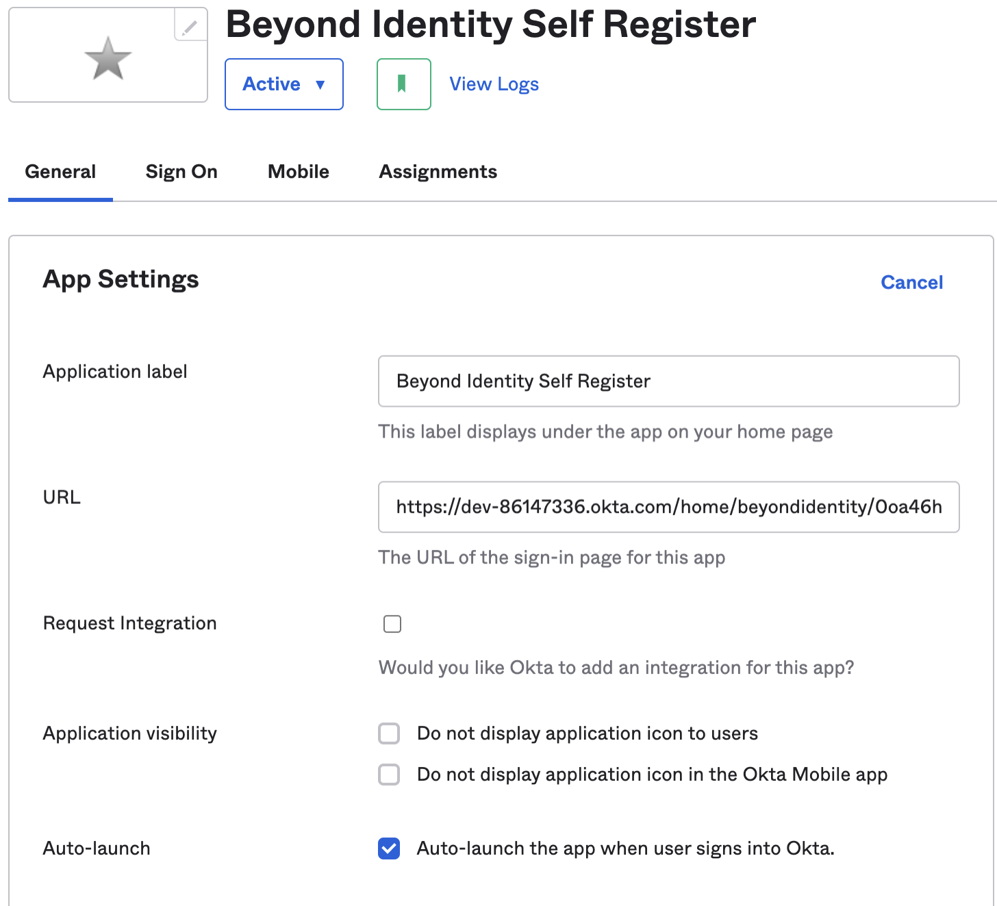Click the pencil edit icon on the app logo
Screen dimensions: 997x906
point(190,26)
